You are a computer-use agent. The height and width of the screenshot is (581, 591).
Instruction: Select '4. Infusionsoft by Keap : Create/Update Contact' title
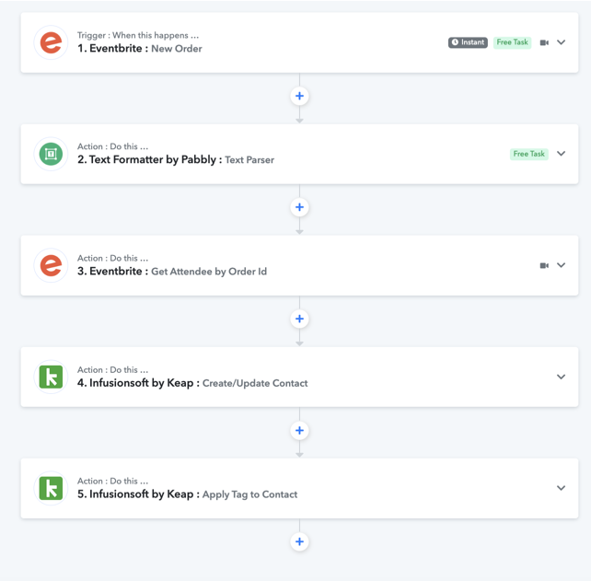tap(192, 383)
